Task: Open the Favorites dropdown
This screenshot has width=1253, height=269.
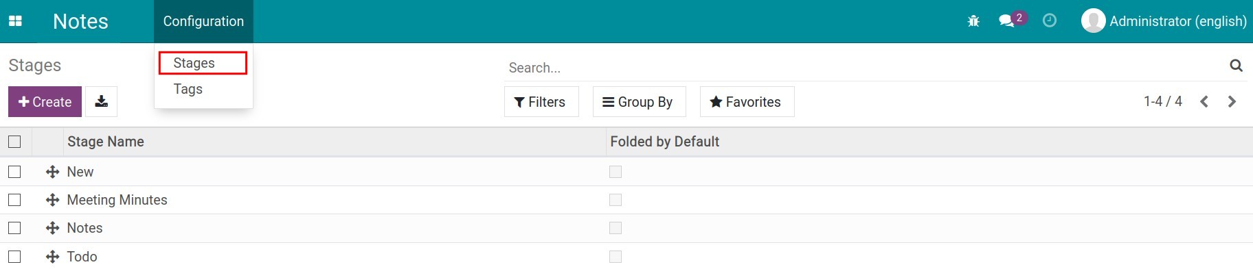Action: tap(747, 101)
